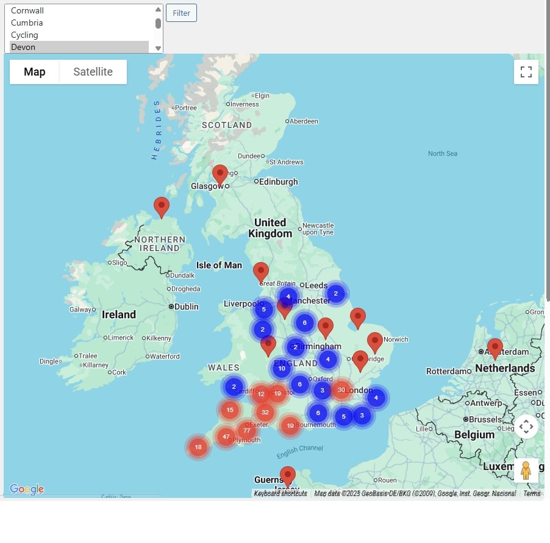Click the red pin over Guernsey
550x543 pixels.
[x=287, y=476]
